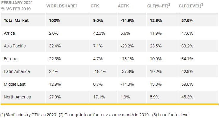The height and width of the screenshot is (118, 219).
Task: Select the Latin America row label
Action: tap(17, 71)
